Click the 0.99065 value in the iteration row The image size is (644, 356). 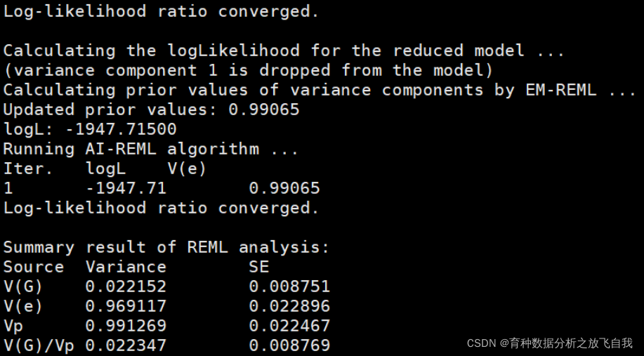(x=284, y=188)
